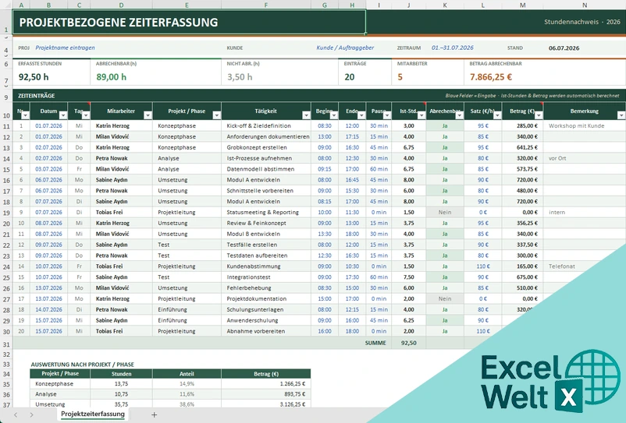Select column header A

click(21, 5)
